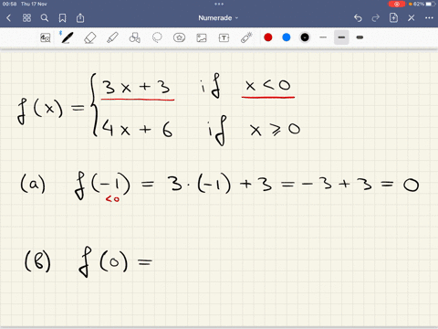Bookmark the current page
Image resolution: width=438 pixels, height=329 pixels.
pos(62,18)
